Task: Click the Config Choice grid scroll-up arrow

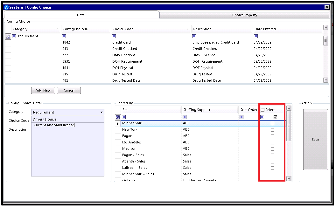Action: click(326, 27)
